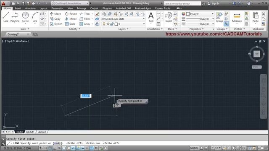Image resolution: width=269 pixels, height=151 pixels.
Task: Select the Polyline tool
Action: tap(15, 17)
